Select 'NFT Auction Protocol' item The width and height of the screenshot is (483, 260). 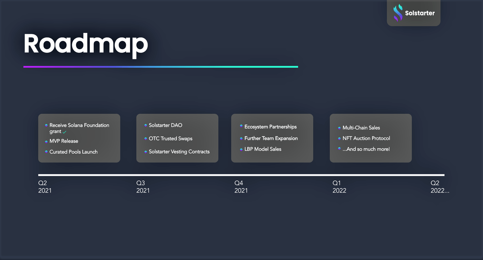[366, 138]
